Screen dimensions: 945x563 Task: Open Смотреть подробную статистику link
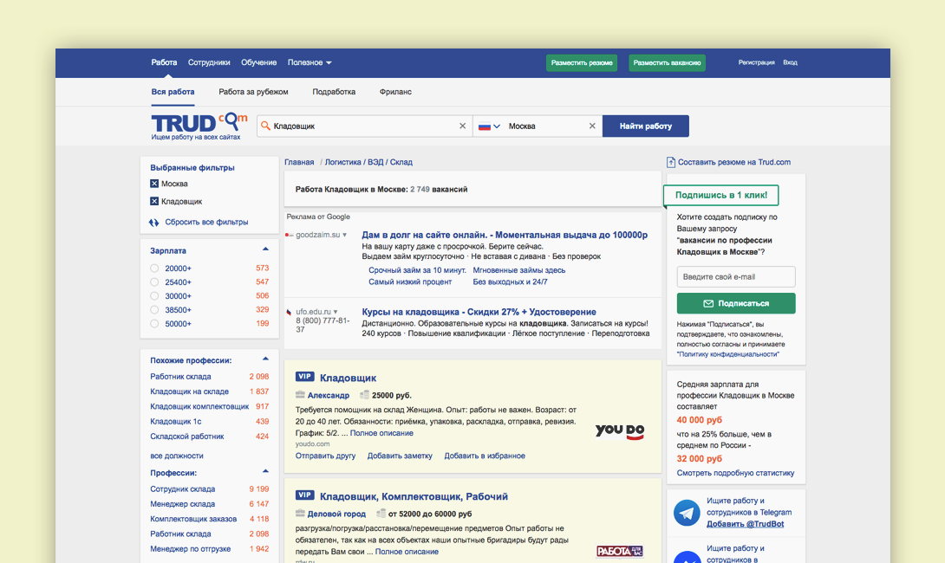(735, 473)
